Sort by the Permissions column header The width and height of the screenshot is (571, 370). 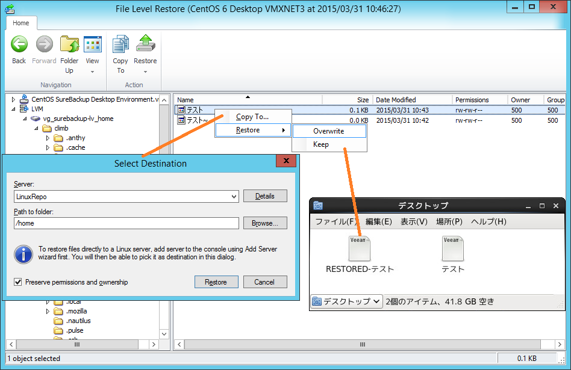pos(480,100)
